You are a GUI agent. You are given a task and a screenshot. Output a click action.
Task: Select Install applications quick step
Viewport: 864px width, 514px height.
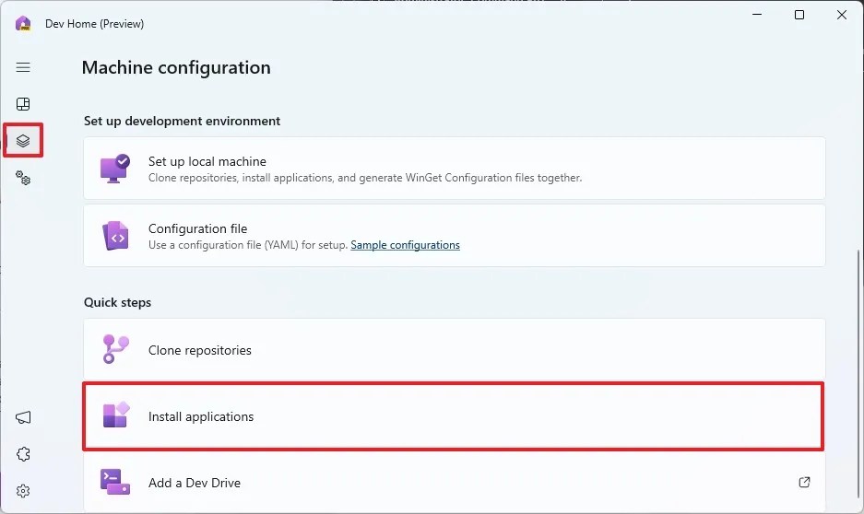(x=455, y=416)
